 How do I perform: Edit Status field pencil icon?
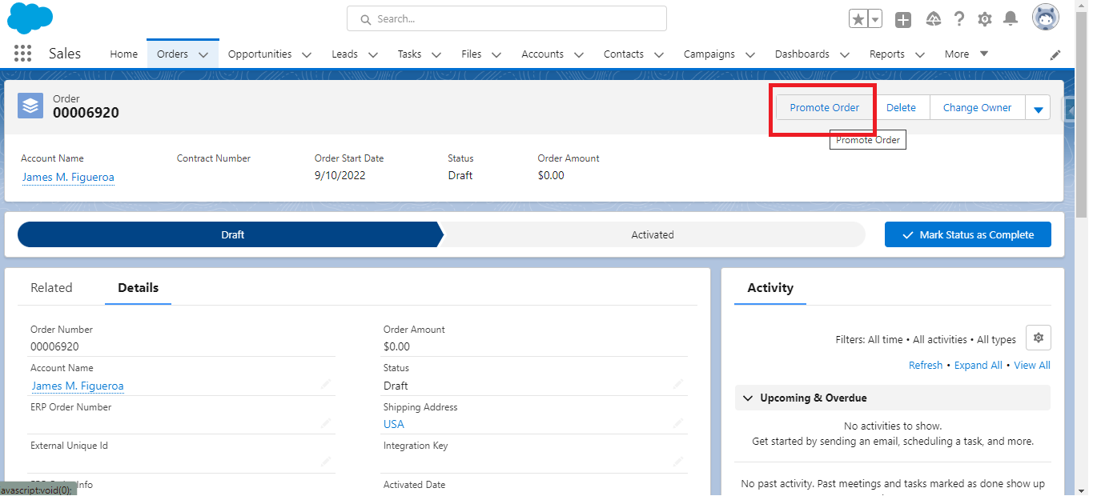pos(678,385)
